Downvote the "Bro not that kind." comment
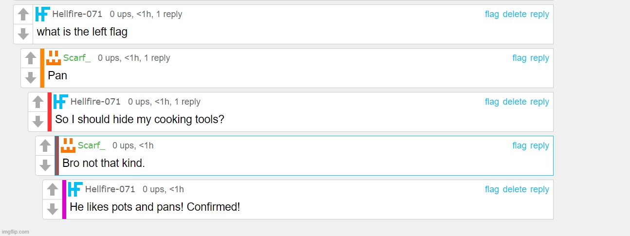 [45, 165]
